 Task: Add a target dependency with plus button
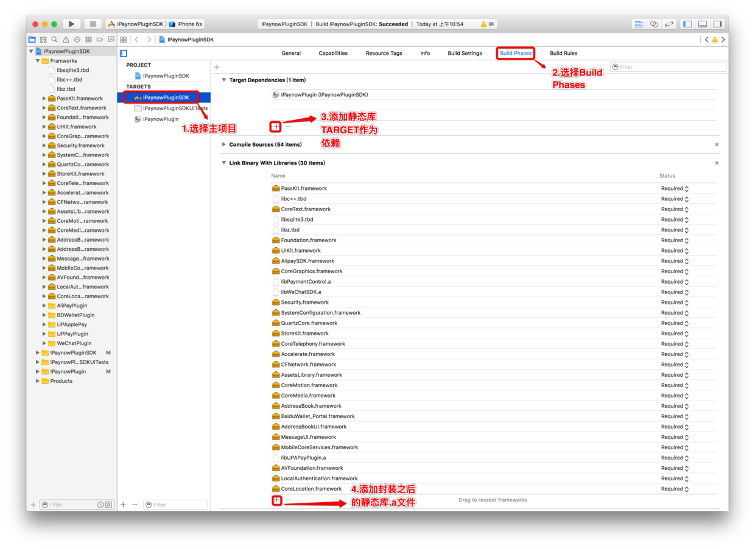276,126
